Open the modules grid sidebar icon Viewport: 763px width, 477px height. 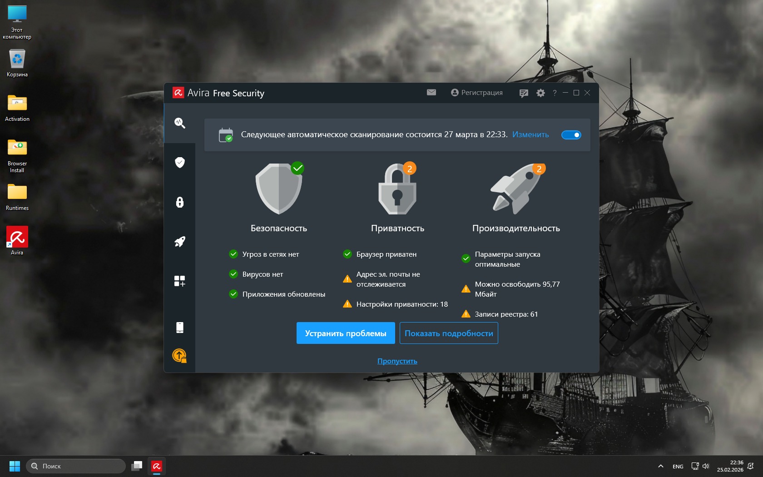[179, 281]
